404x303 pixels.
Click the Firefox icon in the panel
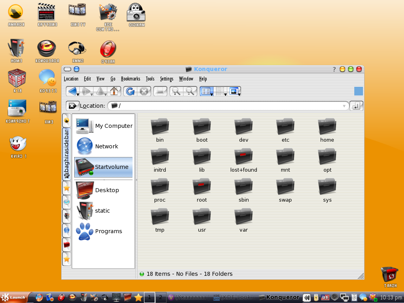[39, 297]
